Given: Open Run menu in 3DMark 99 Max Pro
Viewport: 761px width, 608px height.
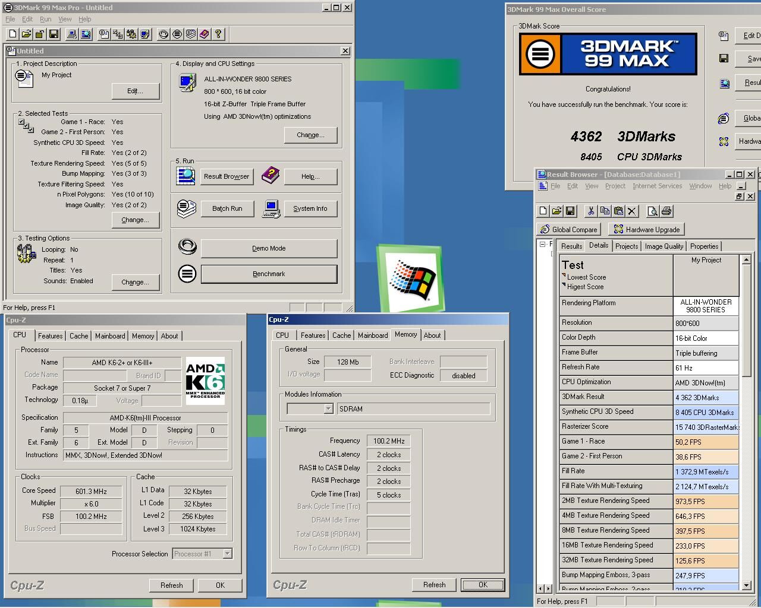Looking at the screenshot, I should tap(45, 19).
